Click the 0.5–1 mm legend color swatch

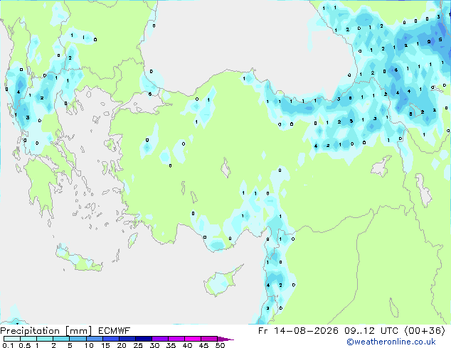(28, 339)
